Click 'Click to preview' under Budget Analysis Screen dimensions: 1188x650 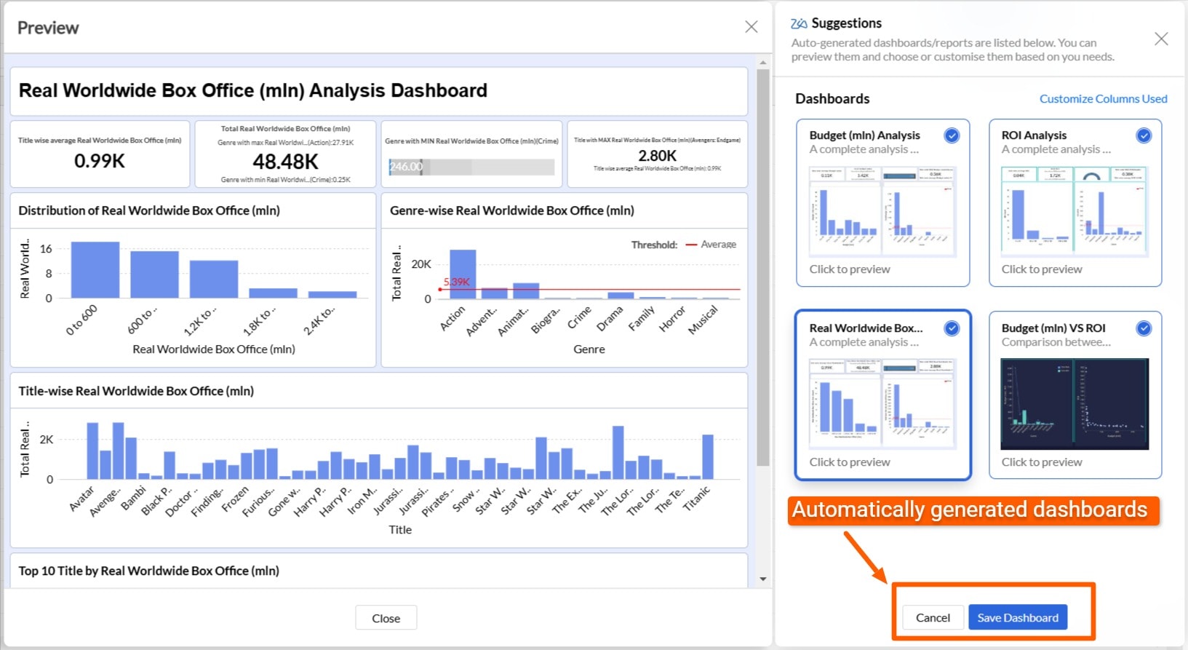tap(849, 269)
